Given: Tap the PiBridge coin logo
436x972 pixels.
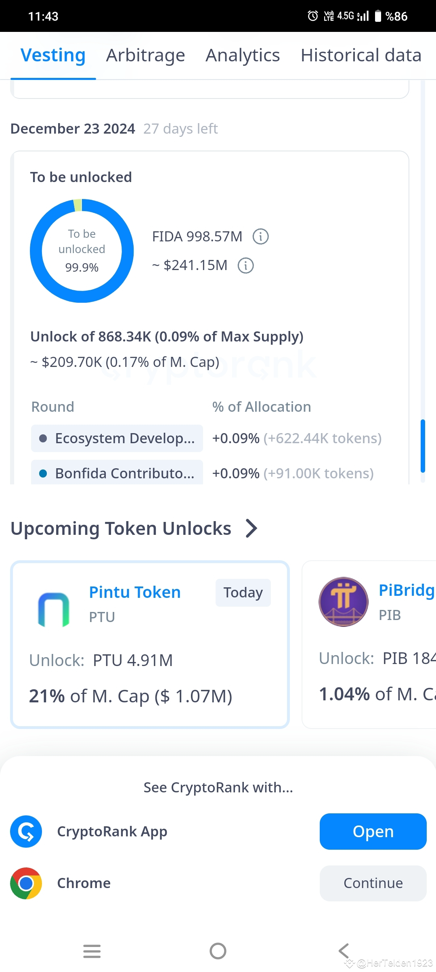Looking at the screenshot, I should [344, 601].
